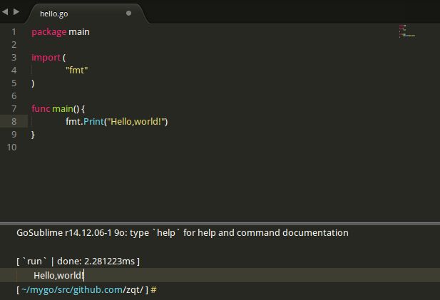Image resolution: width=440 pixels, height=300 pixels.
Task: Click line number 5 in gutter
Action: pyautogui.click(x=14, y=83)
